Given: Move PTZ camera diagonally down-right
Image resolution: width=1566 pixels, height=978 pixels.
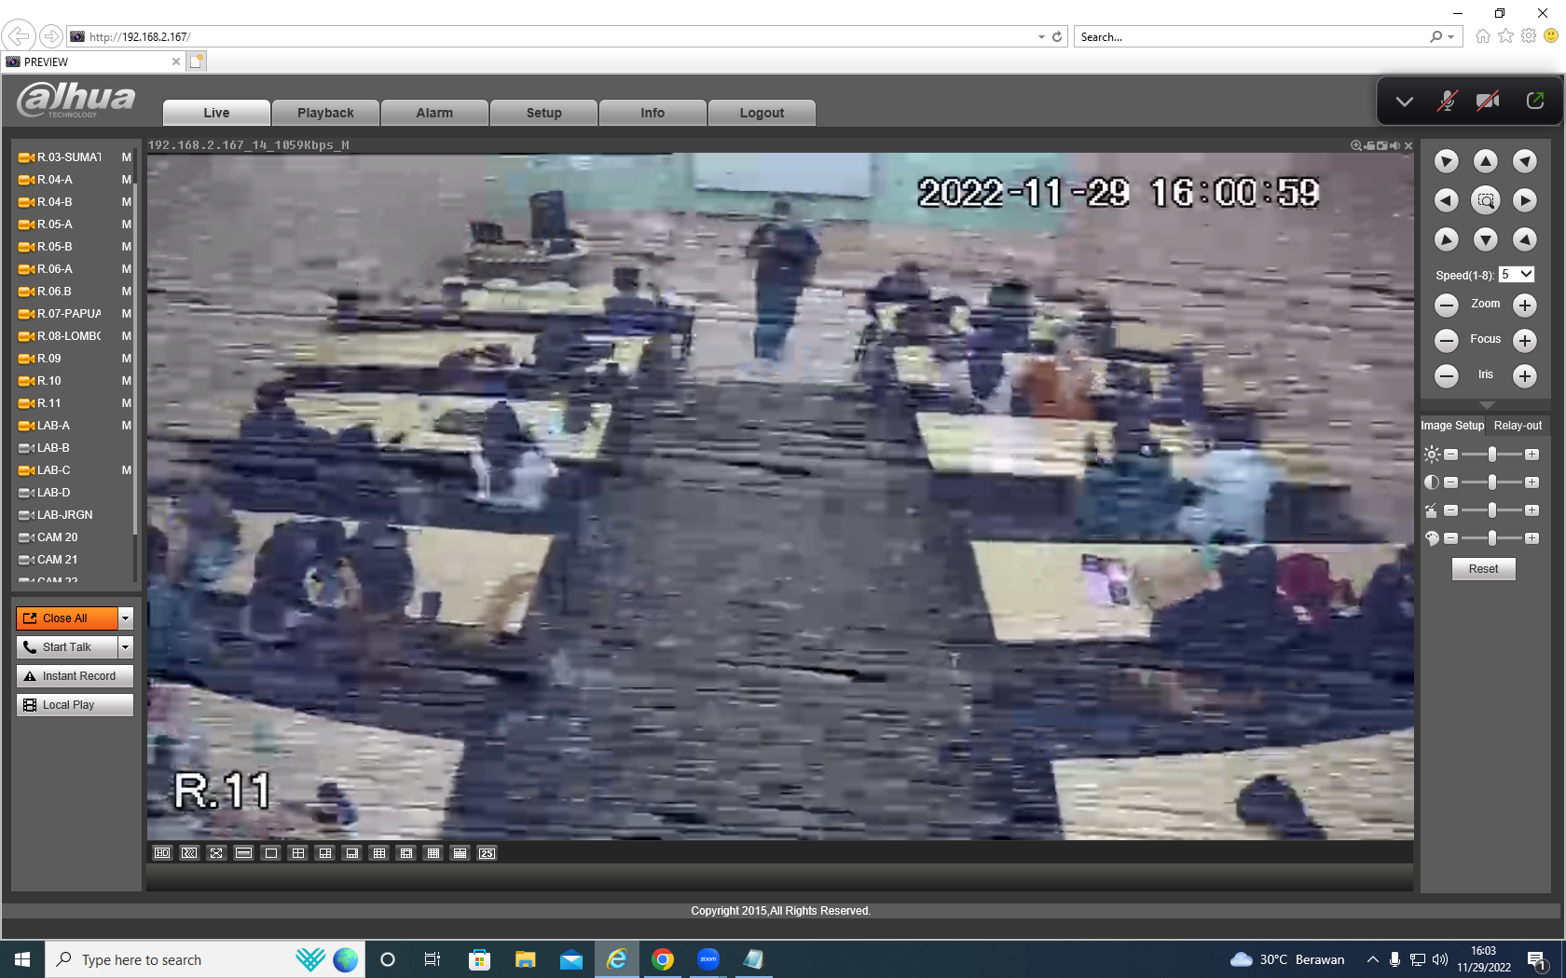Looking at the screenshot, I should click(x=1524, y=239).
